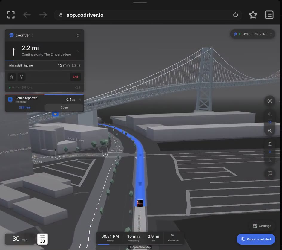Zoom in on the map

click(270, 114)
